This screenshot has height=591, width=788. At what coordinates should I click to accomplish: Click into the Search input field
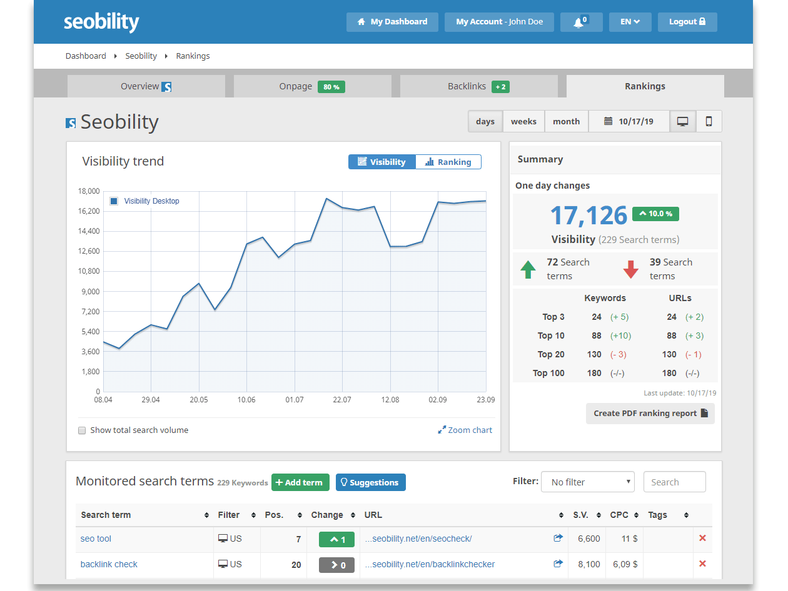pos(674,482)
